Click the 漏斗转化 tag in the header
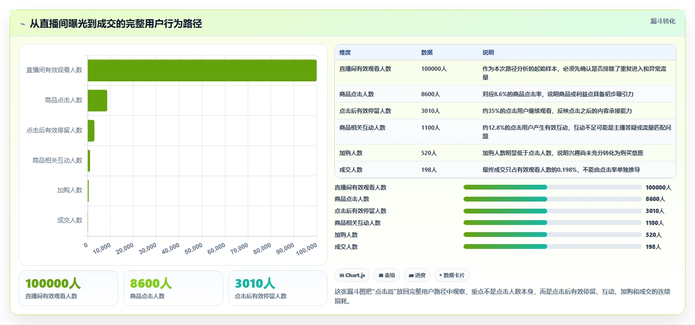 (x=662, y=21)
